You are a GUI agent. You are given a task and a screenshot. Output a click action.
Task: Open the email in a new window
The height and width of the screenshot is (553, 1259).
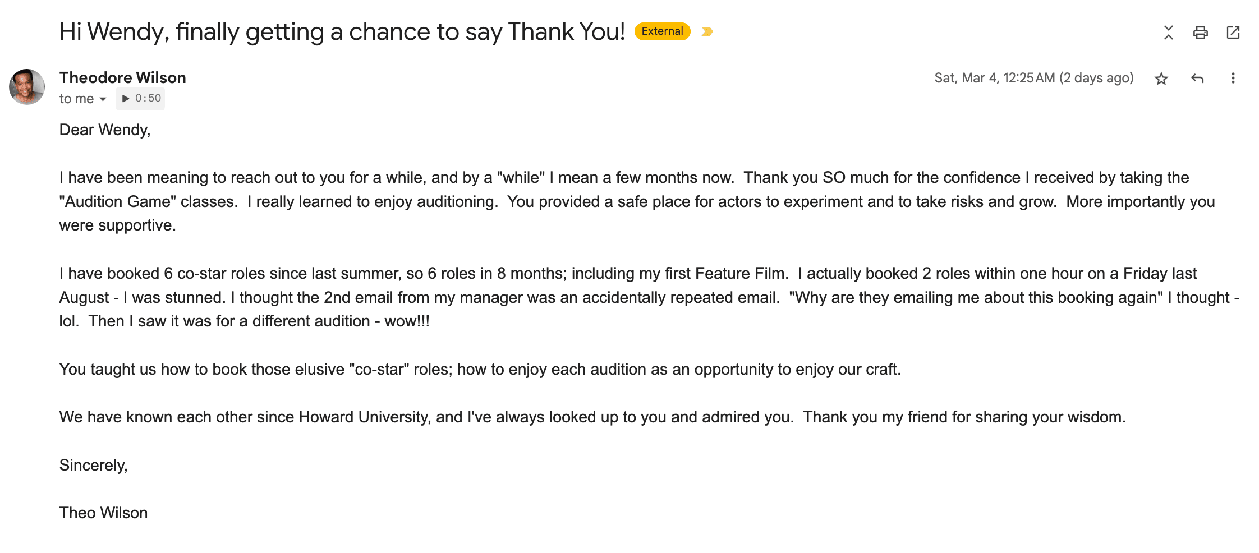pyautogui.click(x=1233, y=33)
